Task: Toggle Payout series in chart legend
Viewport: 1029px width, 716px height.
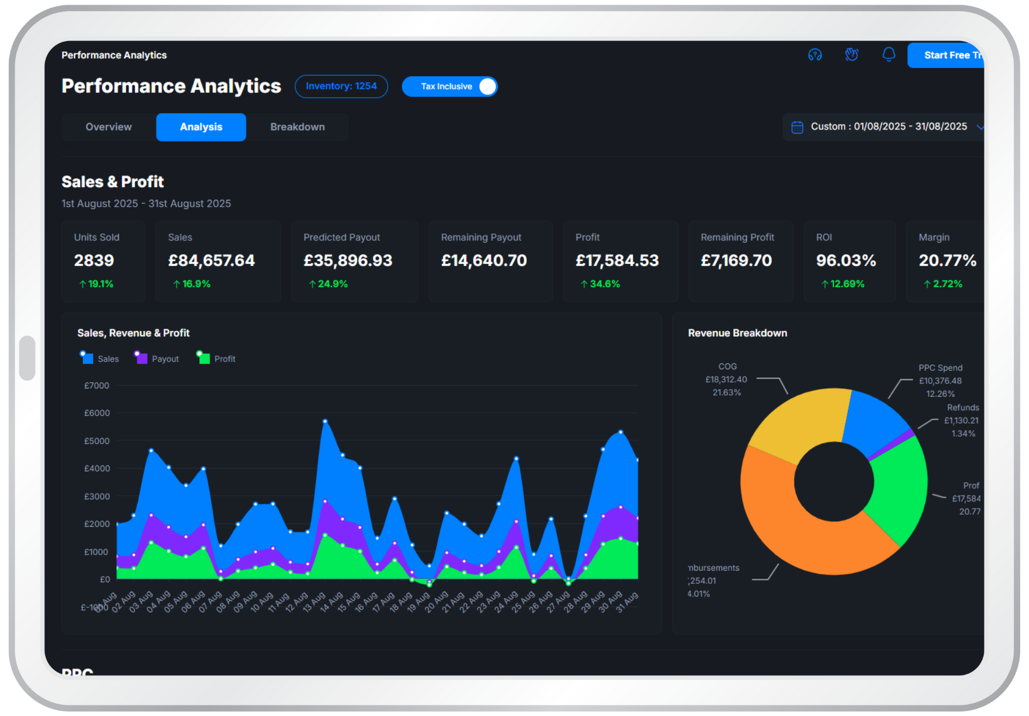Action: 158,359
